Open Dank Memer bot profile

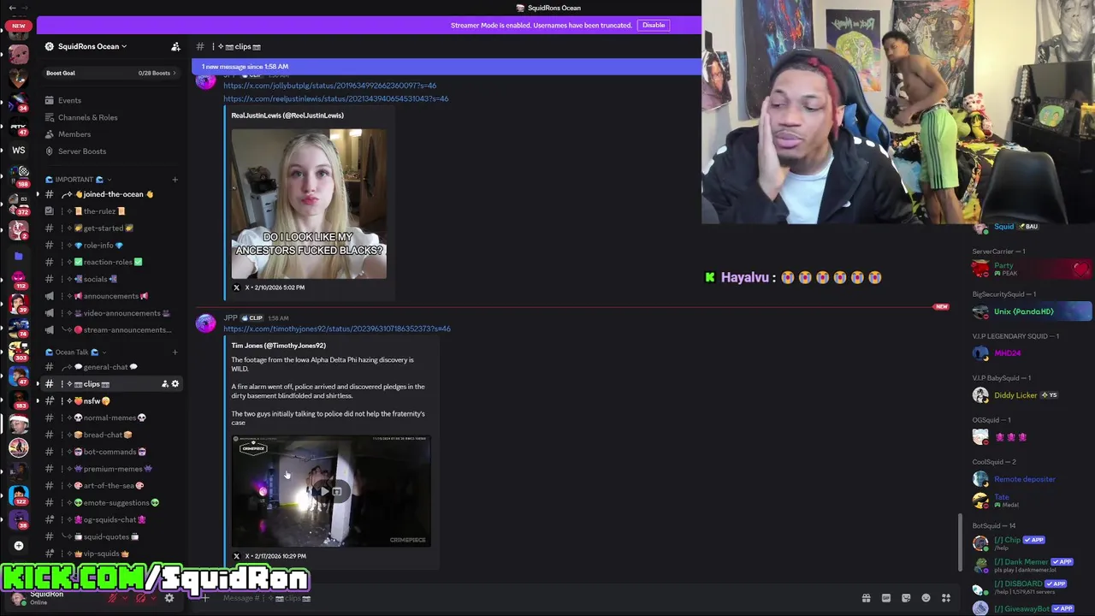coord(1032,565)
